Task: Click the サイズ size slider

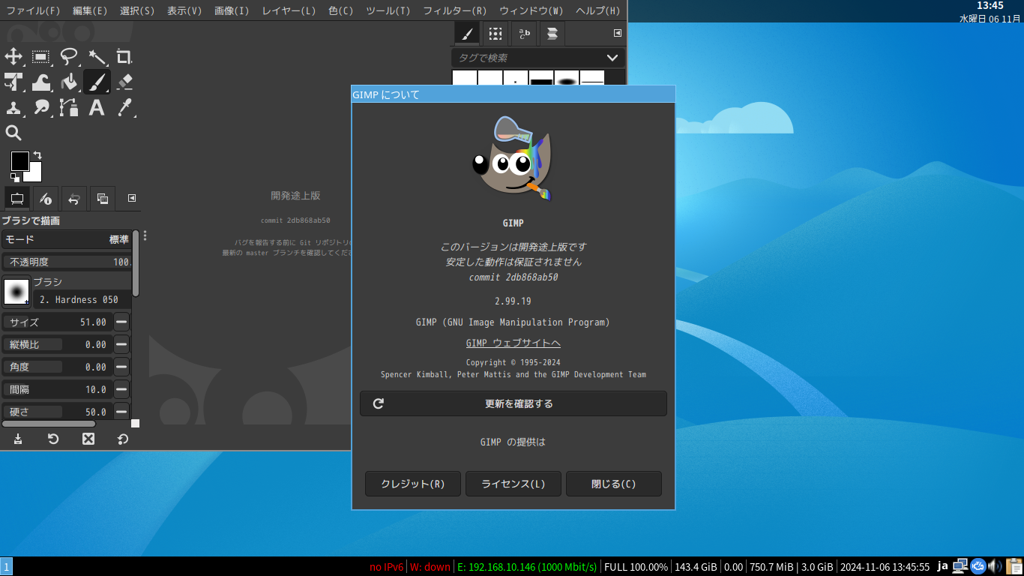Action: 57,322
